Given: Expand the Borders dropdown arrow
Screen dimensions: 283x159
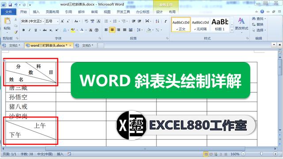Looking at the screenshot, I should [161, 30].
